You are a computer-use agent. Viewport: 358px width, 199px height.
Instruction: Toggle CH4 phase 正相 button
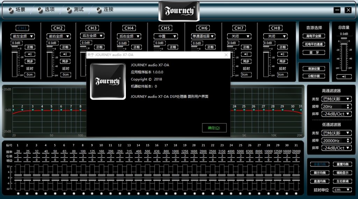[137, 47]
